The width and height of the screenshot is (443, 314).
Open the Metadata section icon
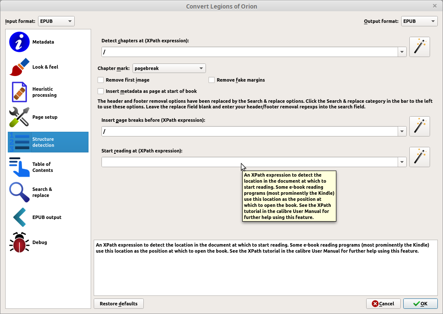19,42
